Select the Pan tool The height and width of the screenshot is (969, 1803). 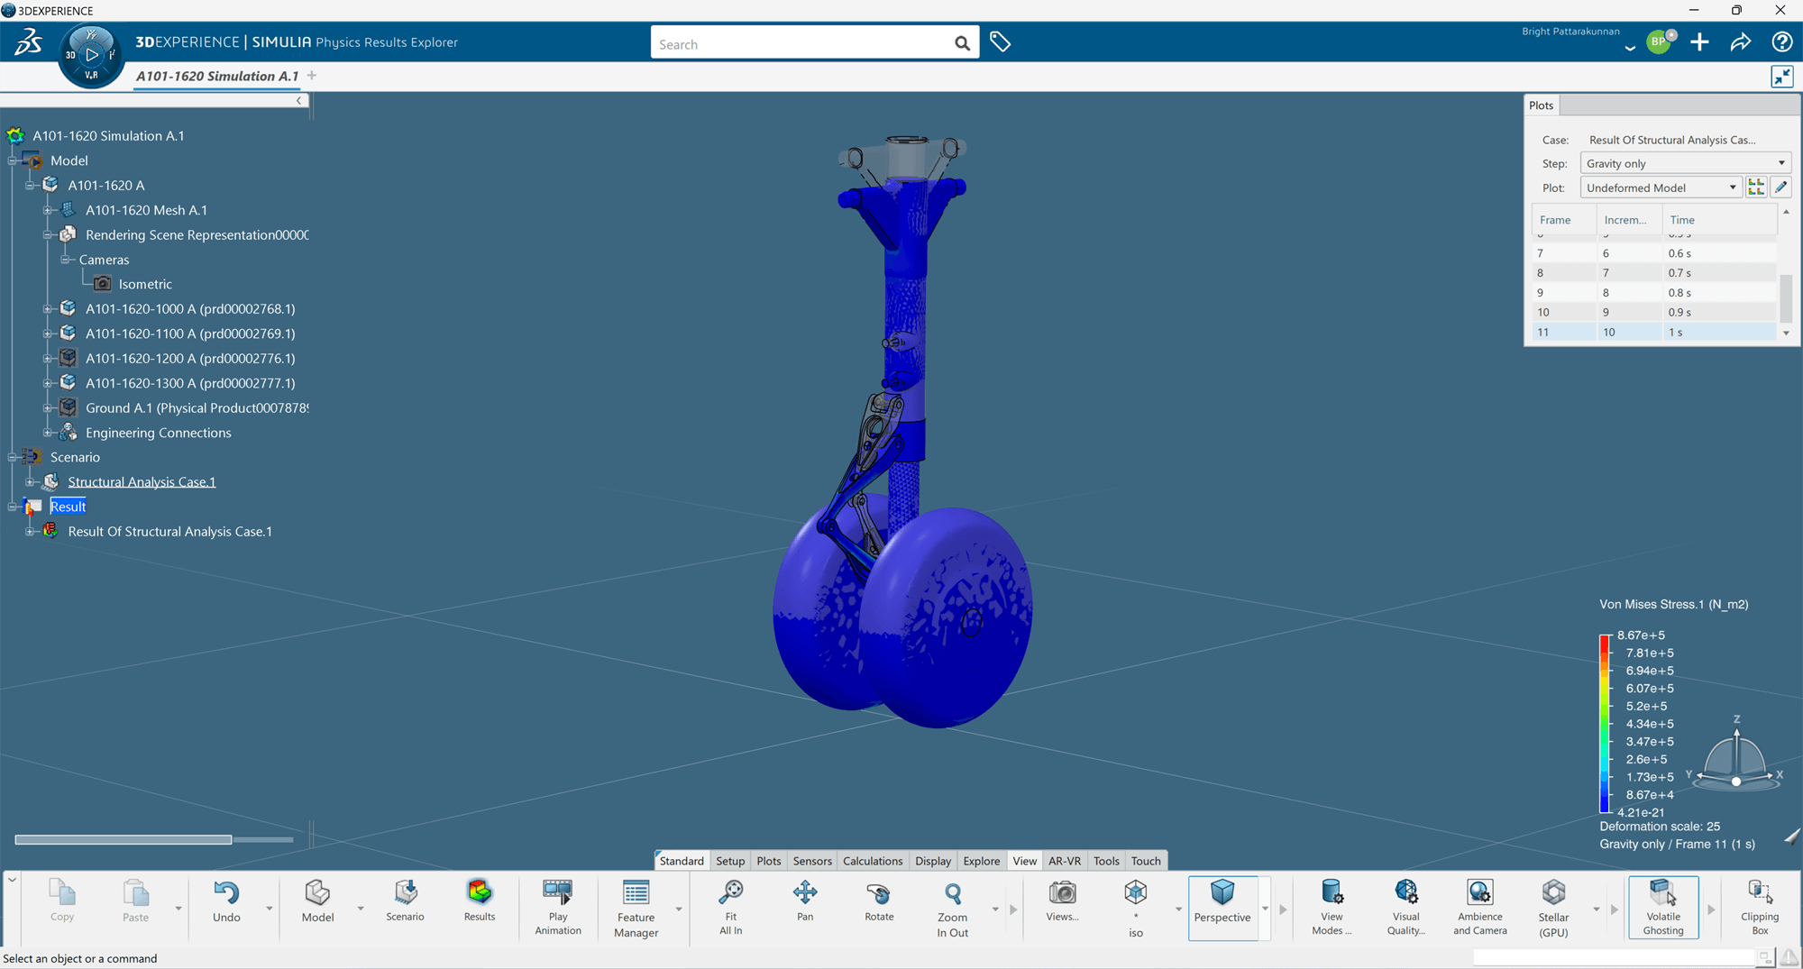(805, 892)
